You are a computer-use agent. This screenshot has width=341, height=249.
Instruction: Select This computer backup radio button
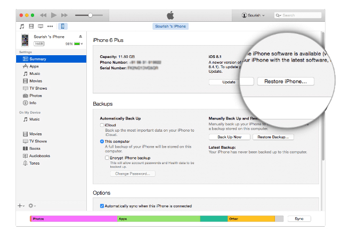102,141
